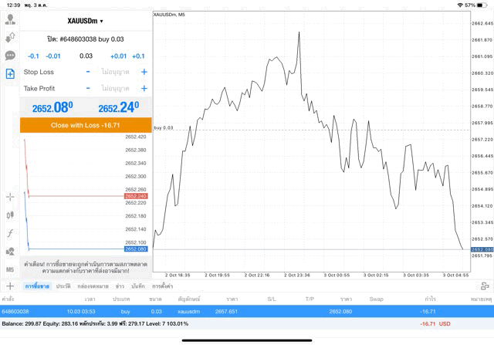Open the M5 timeframe selector

pos(10,269)
